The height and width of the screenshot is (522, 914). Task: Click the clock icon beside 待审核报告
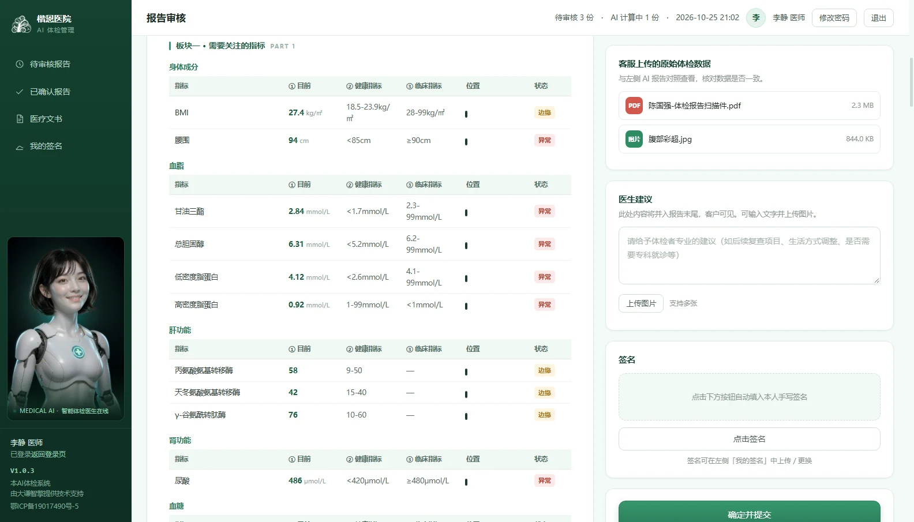click(x=20, y=64)
